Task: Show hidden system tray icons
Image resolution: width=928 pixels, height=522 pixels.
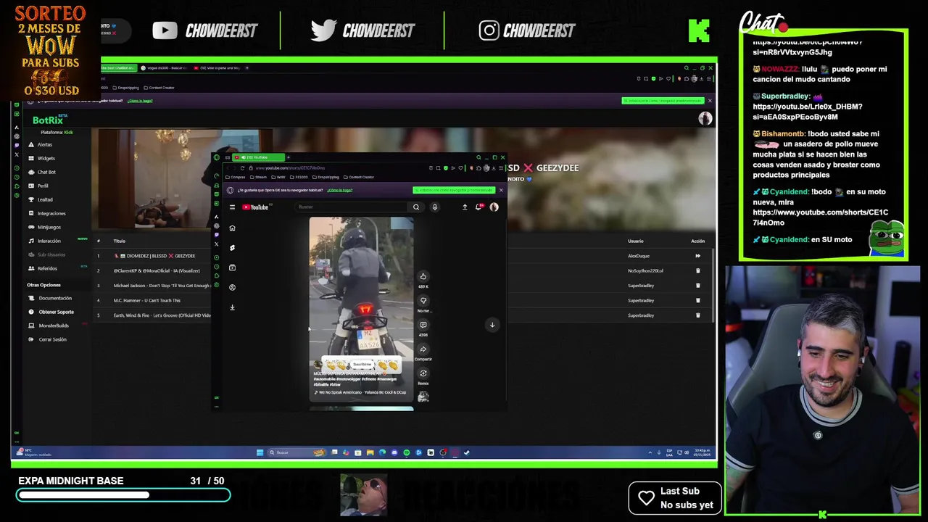Action: coord(650,452)
